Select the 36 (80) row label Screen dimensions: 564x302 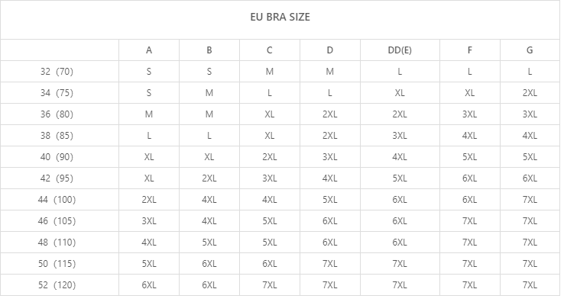coord(57,114)
